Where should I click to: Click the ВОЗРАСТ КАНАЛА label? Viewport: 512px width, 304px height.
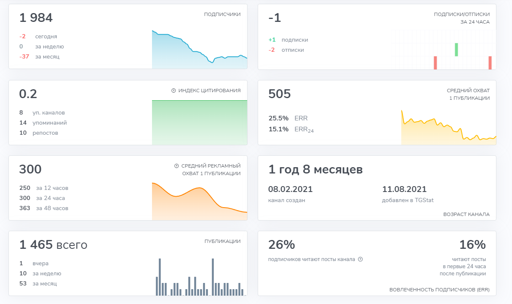(x=467, y=214)
